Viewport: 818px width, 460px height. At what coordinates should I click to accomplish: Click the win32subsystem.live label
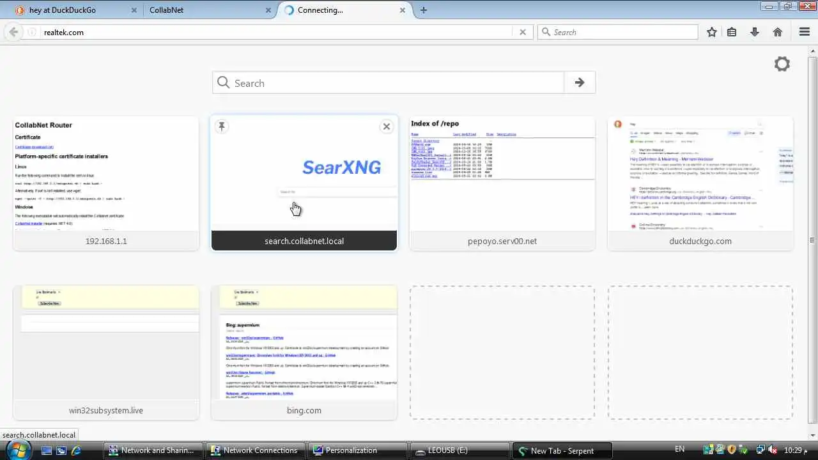[x=106, y=410]
